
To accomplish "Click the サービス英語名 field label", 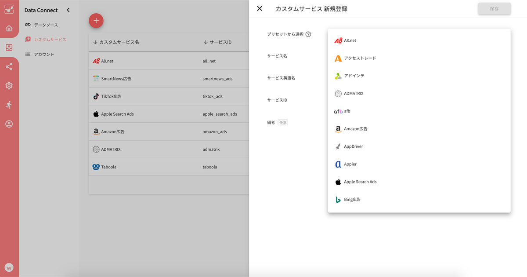I will click(x=281, y=78).
